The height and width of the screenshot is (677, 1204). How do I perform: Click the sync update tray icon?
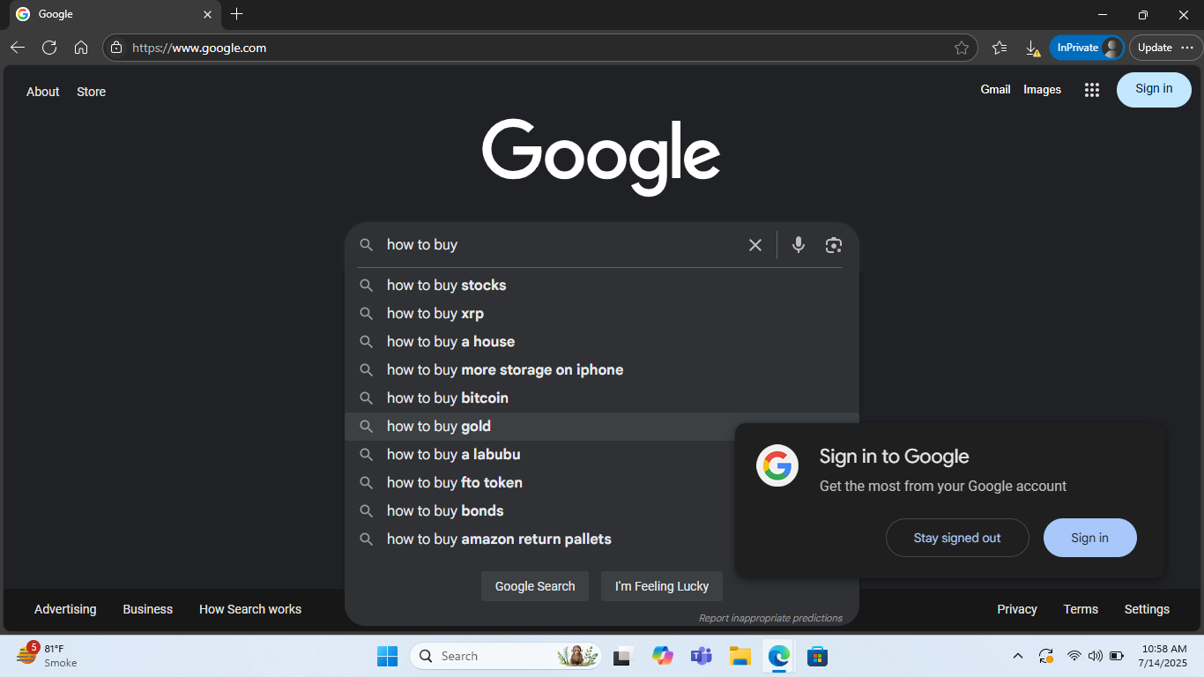[1046, 656]
